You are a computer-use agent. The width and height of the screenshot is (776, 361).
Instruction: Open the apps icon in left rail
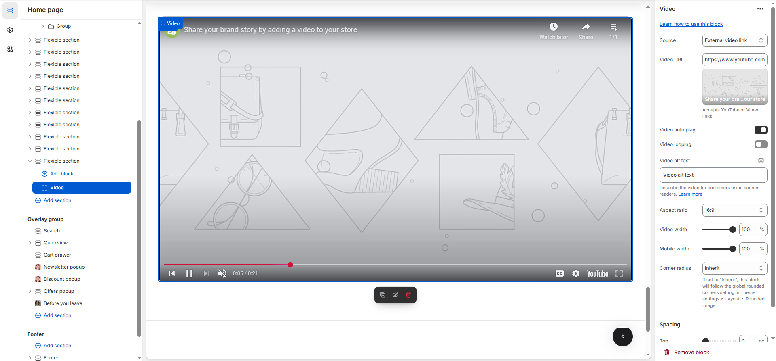tap(10, 49)
